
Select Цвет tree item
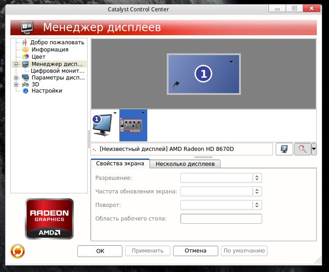coord(38,57)
